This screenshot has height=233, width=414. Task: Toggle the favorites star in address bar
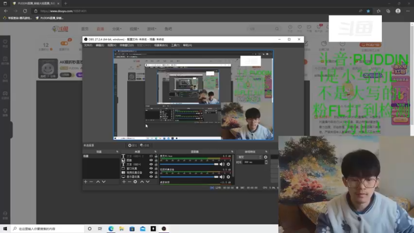tap(368, 11)
